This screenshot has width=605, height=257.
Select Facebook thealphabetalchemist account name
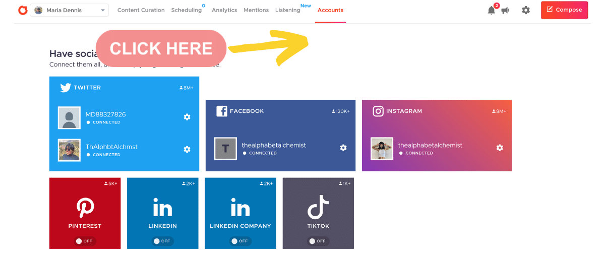tap(274, 145)
